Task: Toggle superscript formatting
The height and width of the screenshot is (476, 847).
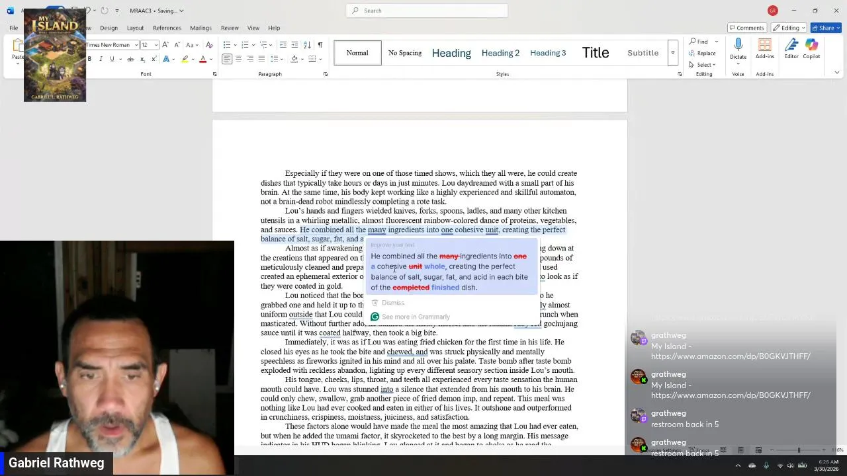Action: [x=154, y=59]
